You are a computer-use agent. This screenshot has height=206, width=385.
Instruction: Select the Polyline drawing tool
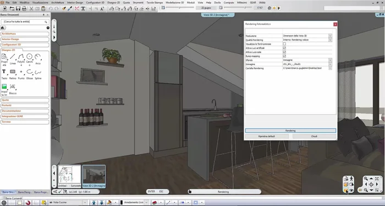[x=21, y=59]
